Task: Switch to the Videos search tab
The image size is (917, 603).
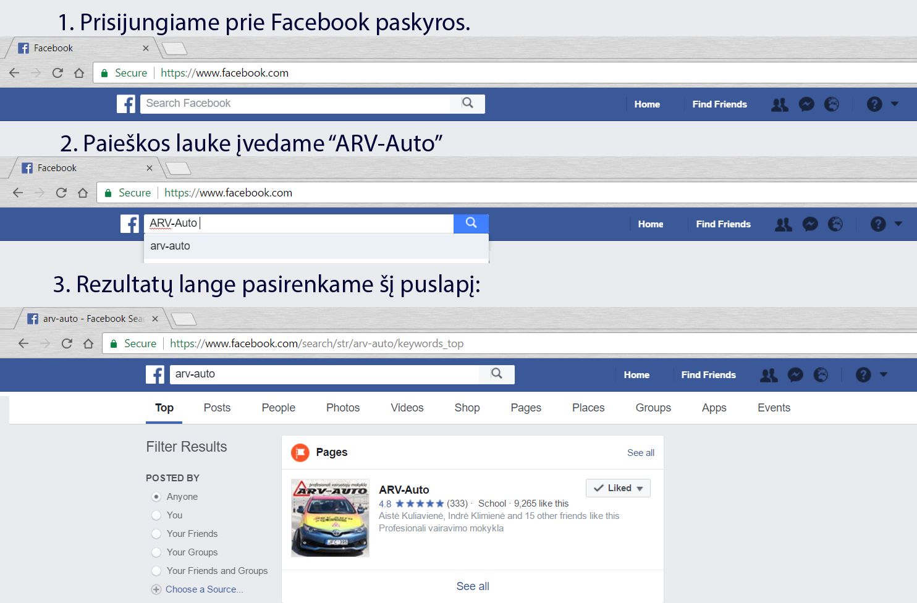Action: pos(407,408)
